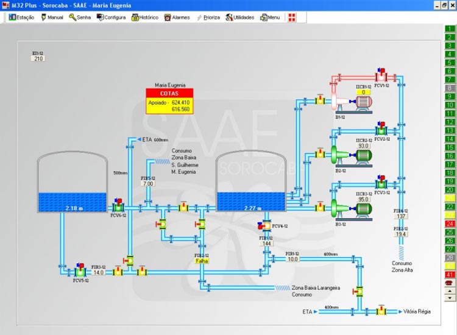The width and height of the screenshot is (457, 335).
Task: Click the flow value 7.00
Action: pyautogui.click(x=148, y=183)
